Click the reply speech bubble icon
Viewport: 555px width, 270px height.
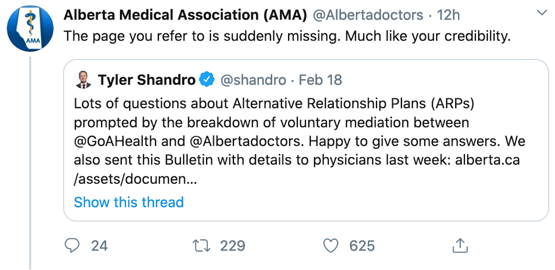(x=72, y=246)
